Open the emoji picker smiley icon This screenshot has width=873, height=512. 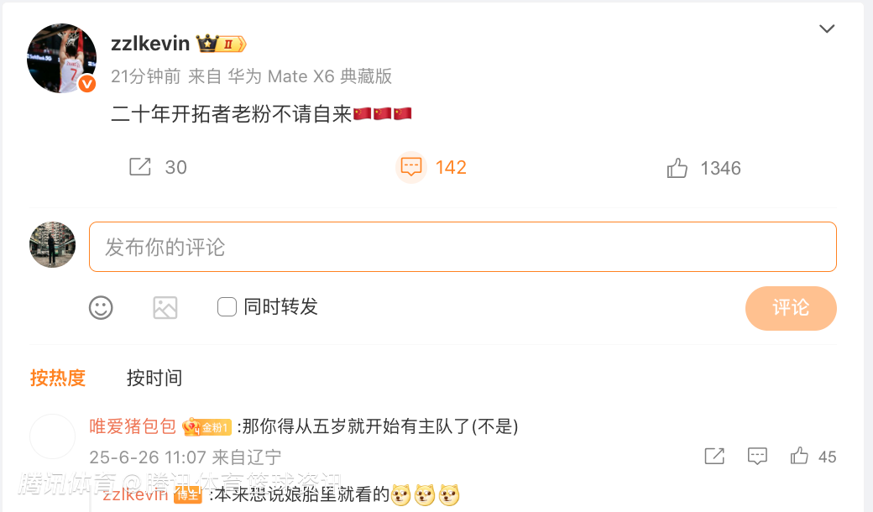click(101, 307)
